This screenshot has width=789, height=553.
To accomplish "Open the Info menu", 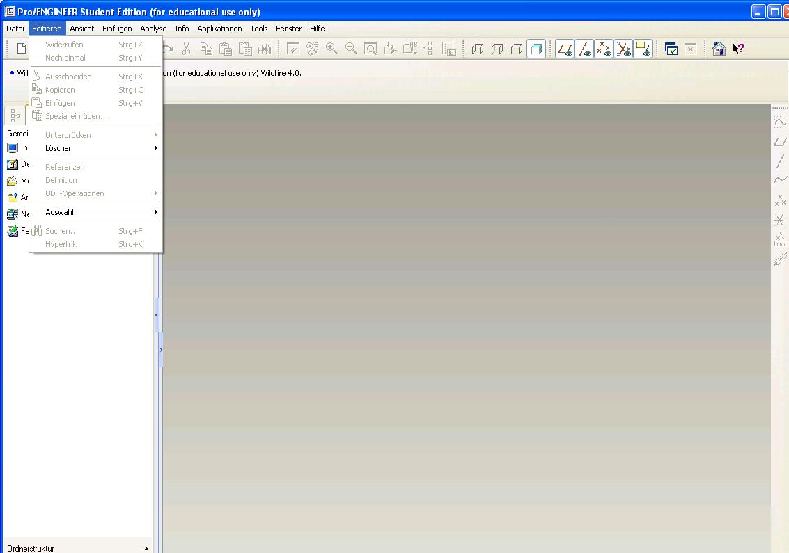I will [x=182, y=29].
